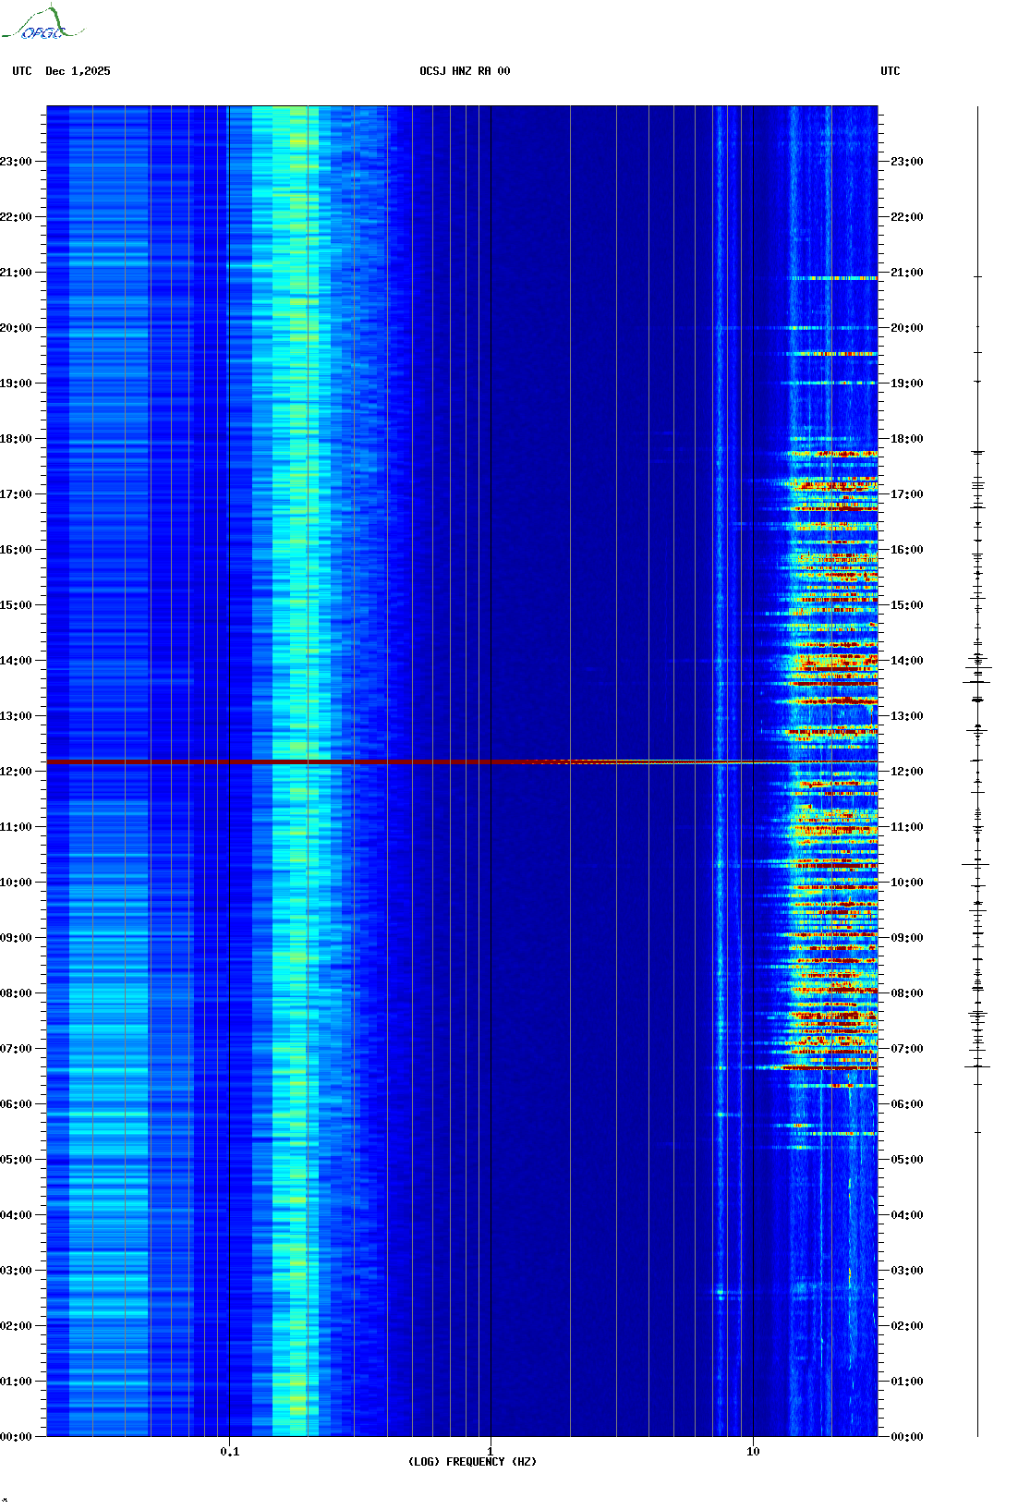Viewport: 1018px width, 1510px height.
Task: Select the 23:00 time marker on left axis
Action: 16,162
